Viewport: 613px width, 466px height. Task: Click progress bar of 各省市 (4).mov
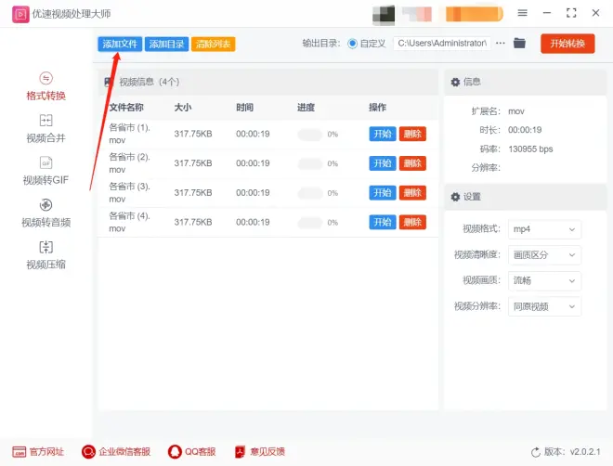click(310, 223)
